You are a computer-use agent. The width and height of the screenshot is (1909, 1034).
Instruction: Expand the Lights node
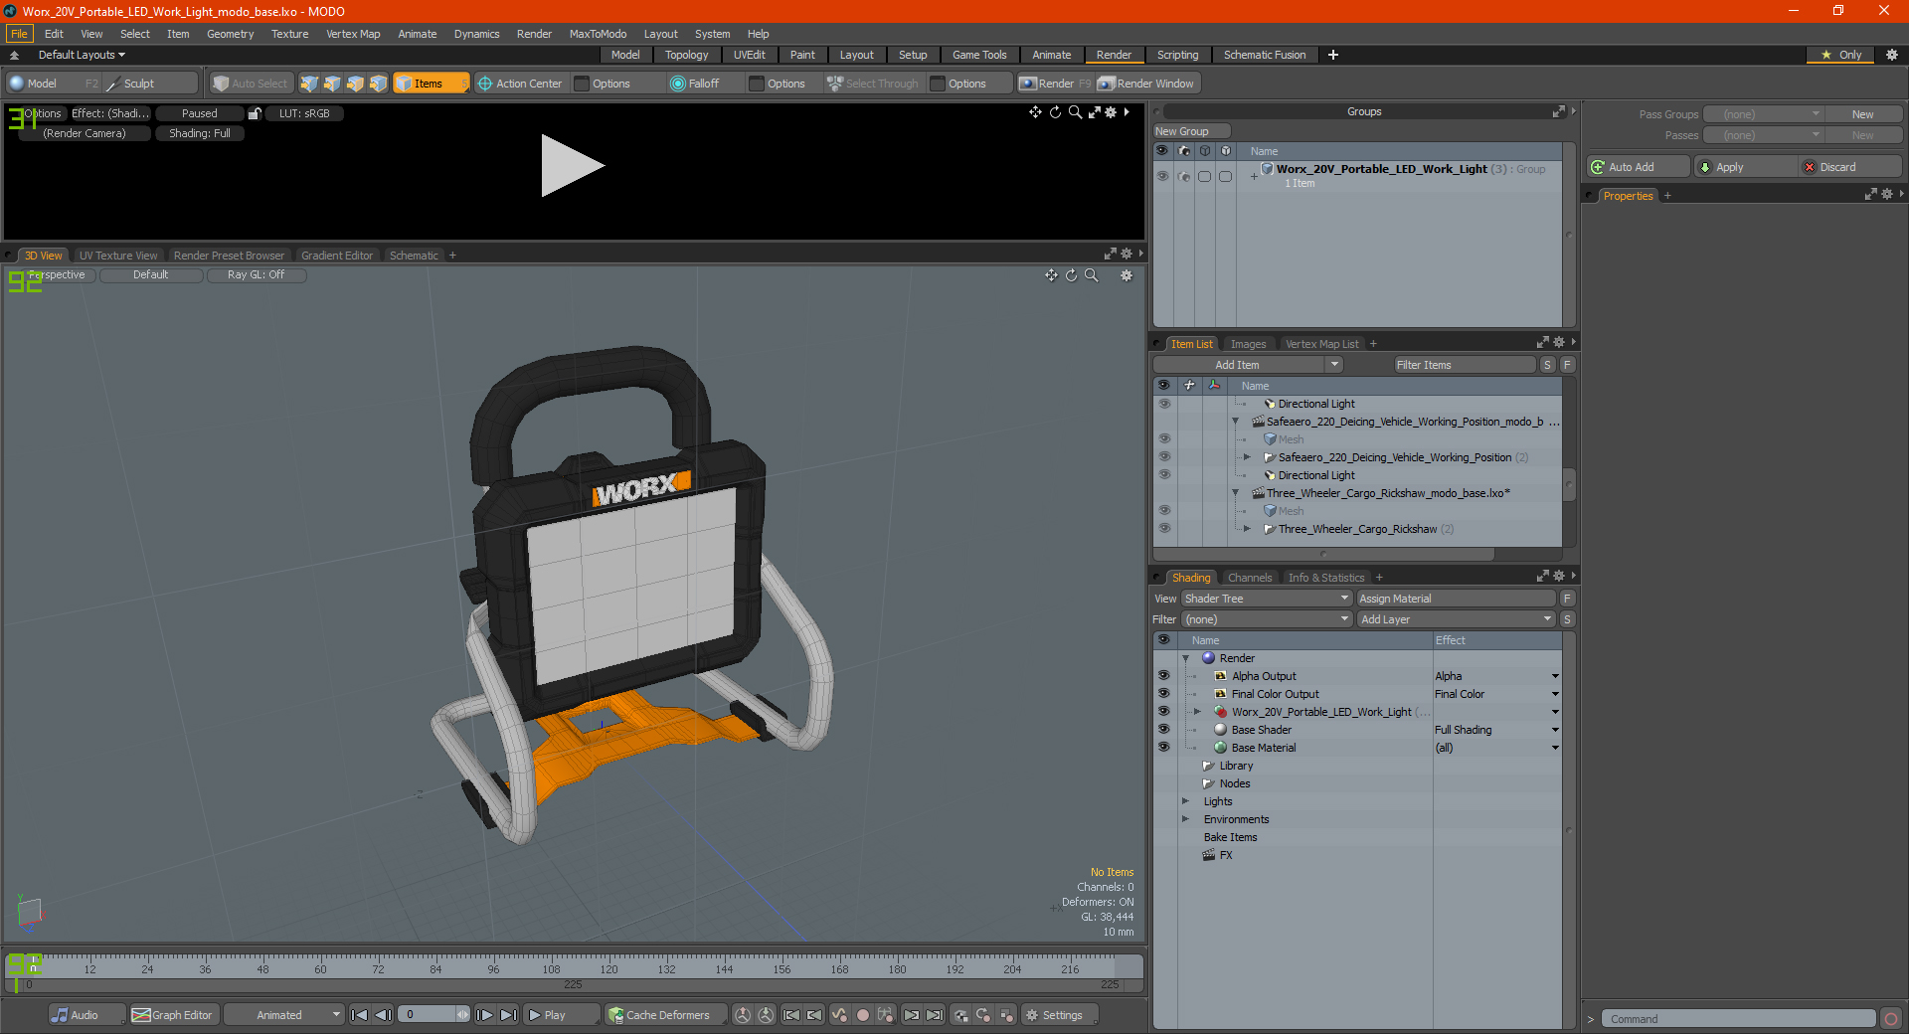(1185, 801)
